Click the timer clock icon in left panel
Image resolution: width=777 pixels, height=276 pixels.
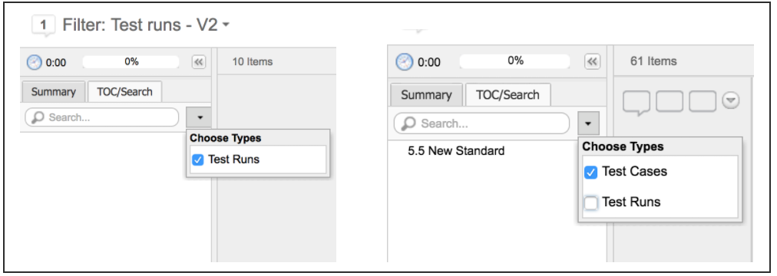click(35, 63)
